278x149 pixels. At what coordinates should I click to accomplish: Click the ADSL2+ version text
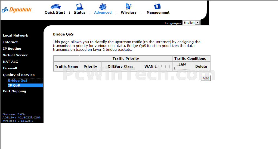point(21,118)
